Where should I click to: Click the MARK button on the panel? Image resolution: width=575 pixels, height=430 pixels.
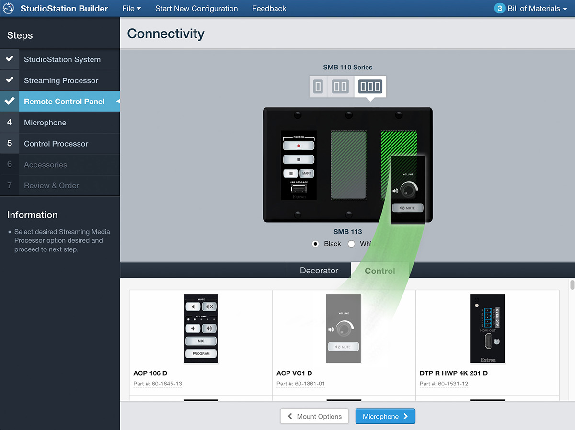(307, 173)
